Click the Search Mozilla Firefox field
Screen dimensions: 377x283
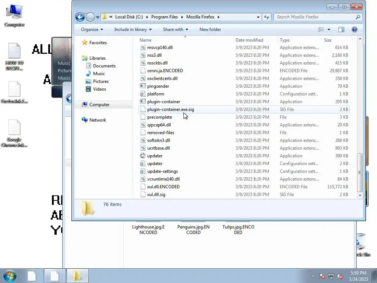tap(318, 17)
